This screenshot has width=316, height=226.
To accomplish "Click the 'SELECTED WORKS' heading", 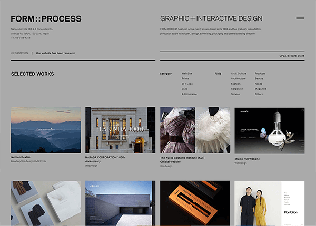I will pyautogui.click(x=33, y=74).
